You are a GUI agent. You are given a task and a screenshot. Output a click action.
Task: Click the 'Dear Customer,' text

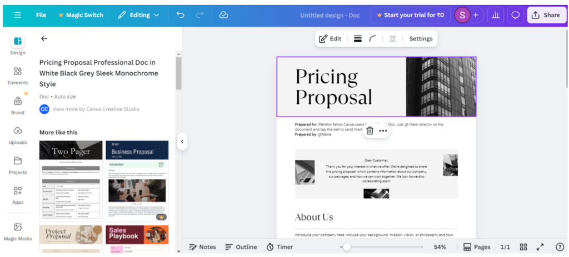pyautogui.click(x=376, y=160)
